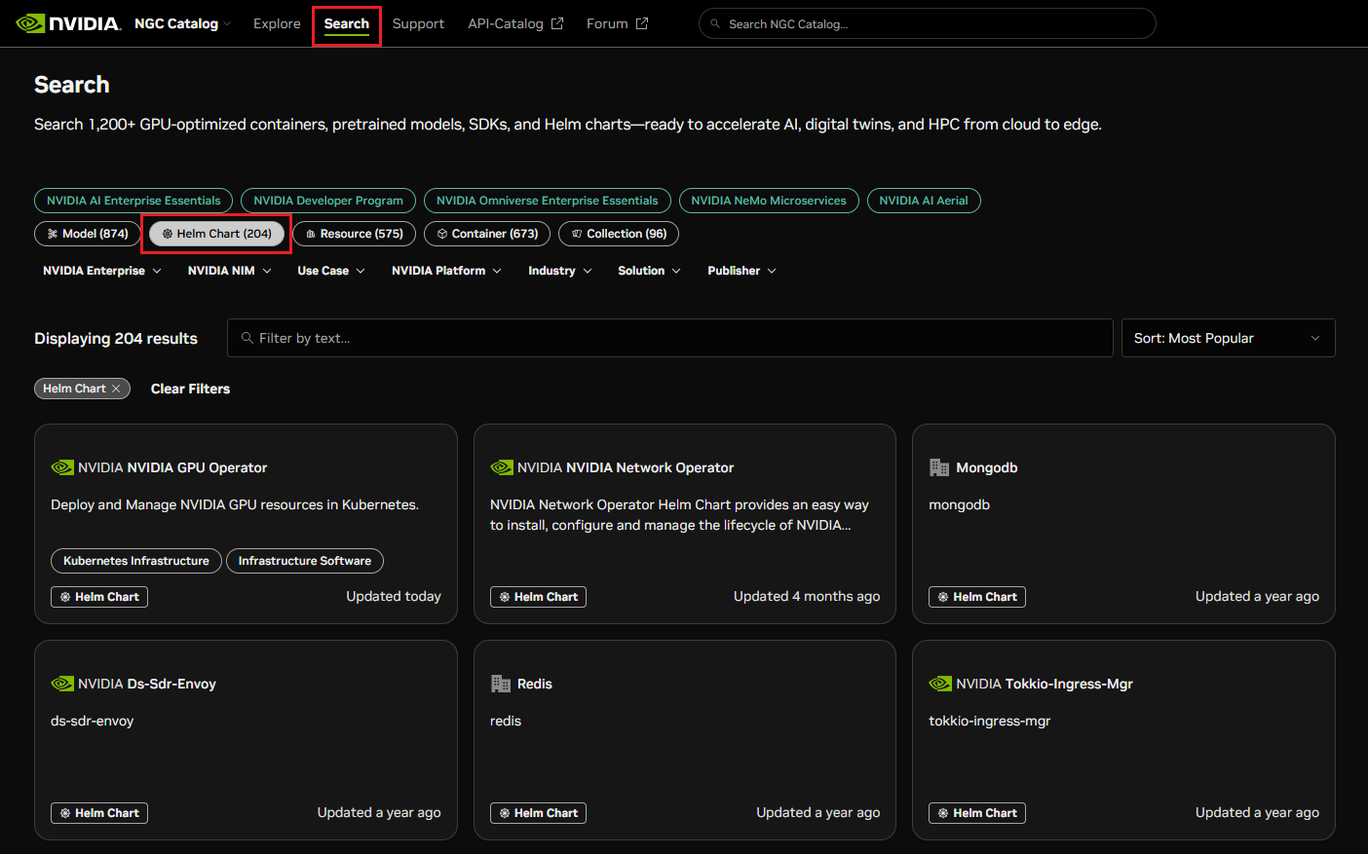The image size is (1368, 854).
Task: Expand the NVIDIA Enterprise filter dropdown
Action: click(101, 271)
